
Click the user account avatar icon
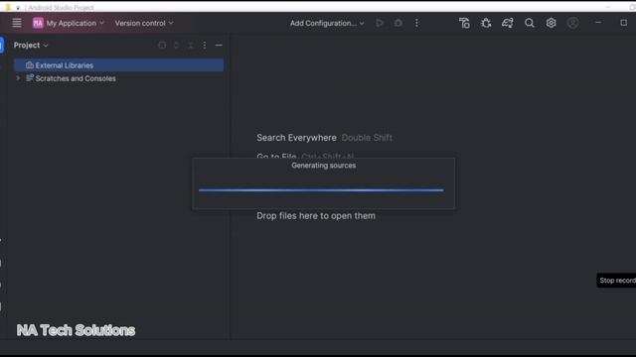click(x=572, y=23)
